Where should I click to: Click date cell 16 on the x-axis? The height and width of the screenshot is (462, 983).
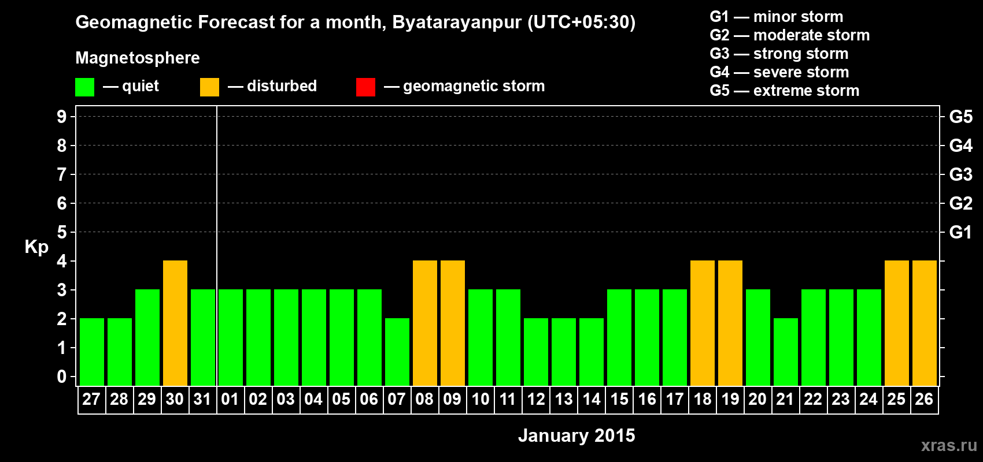[646, 400]
